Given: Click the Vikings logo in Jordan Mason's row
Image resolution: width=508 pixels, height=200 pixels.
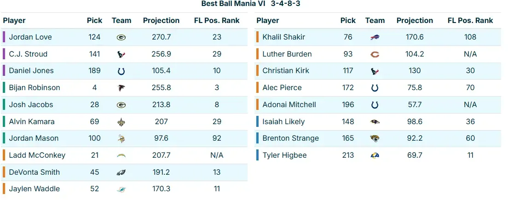Looking at the screenshot, I should [121, 138].
